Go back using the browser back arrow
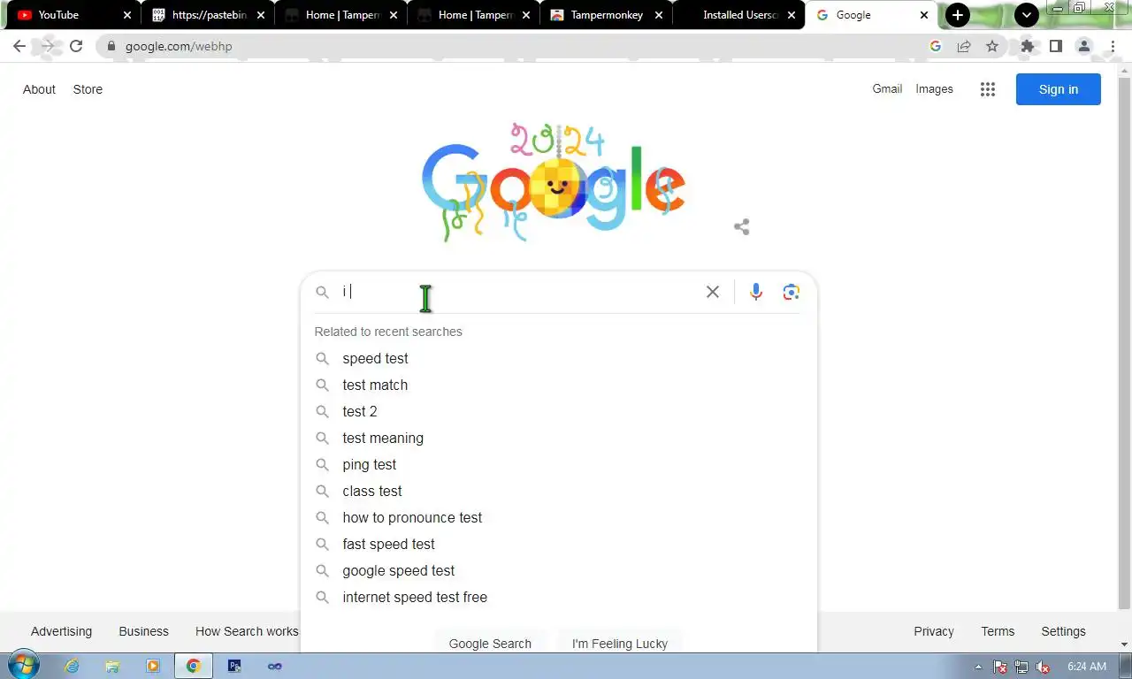1132x679 pixels. click(19, 46)
